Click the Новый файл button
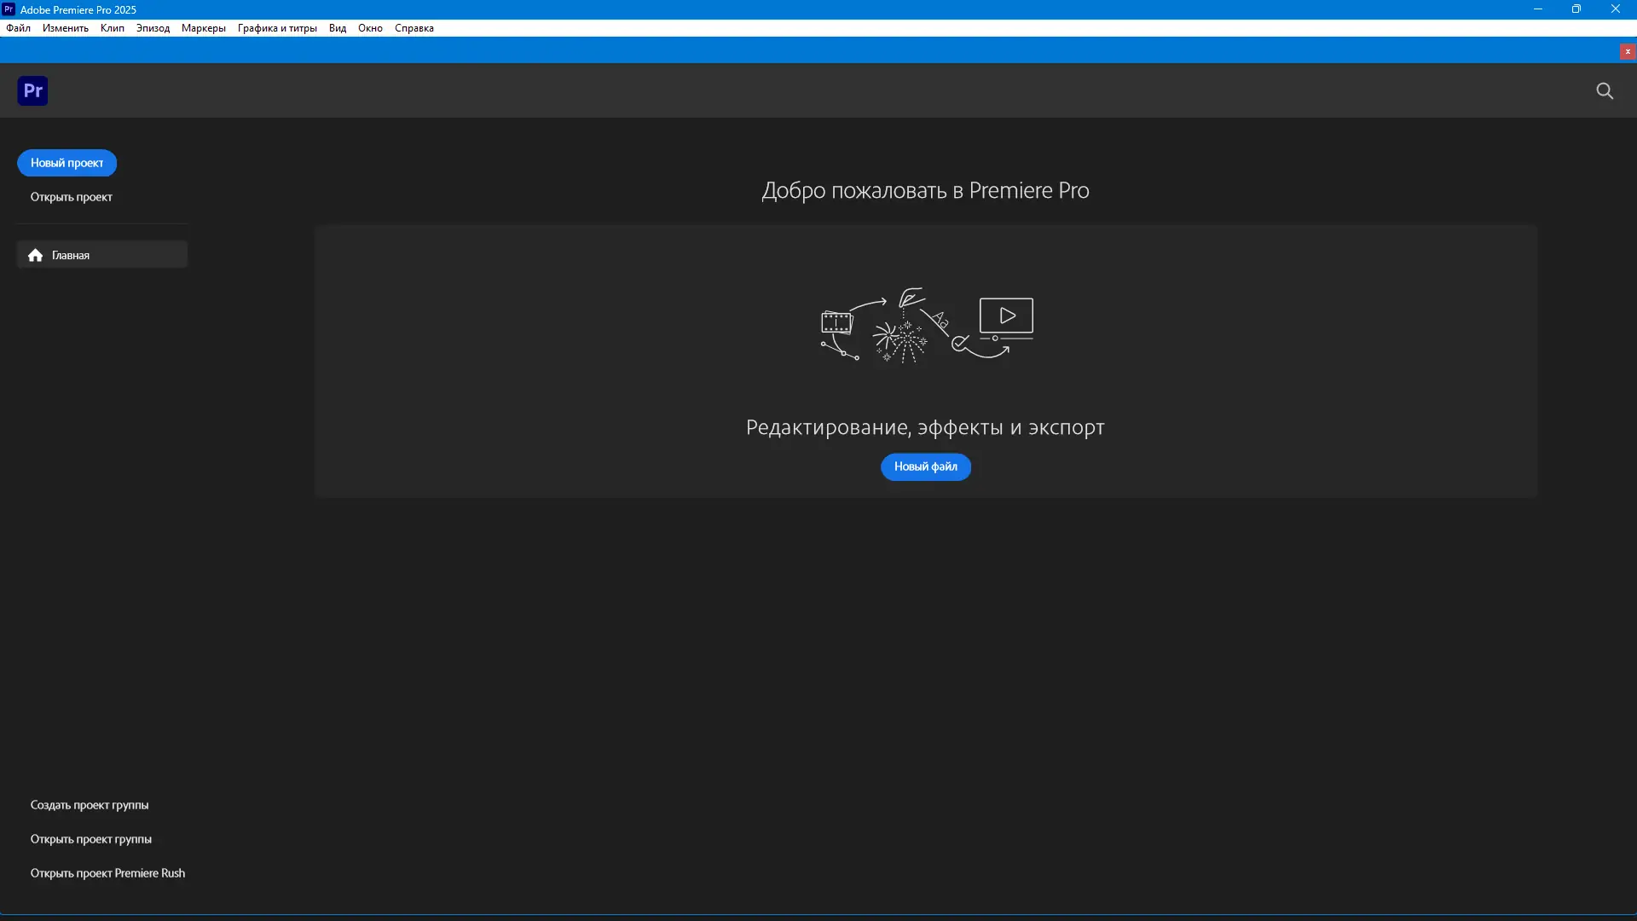The height and width of the screenshot is (921, 1637). coord(925,466)
